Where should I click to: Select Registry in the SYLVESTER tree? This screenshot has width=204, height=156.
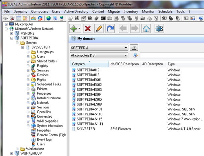42,66
